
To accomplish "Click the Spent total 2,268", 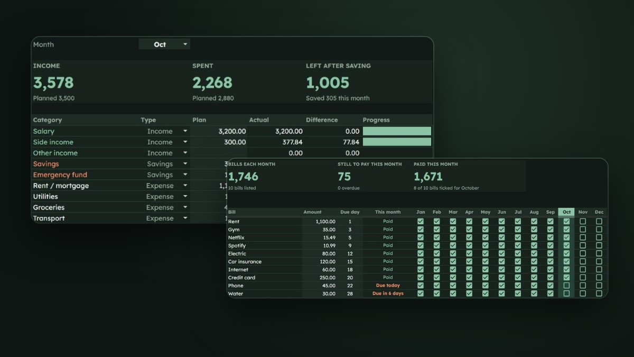I will pos(212,83).
